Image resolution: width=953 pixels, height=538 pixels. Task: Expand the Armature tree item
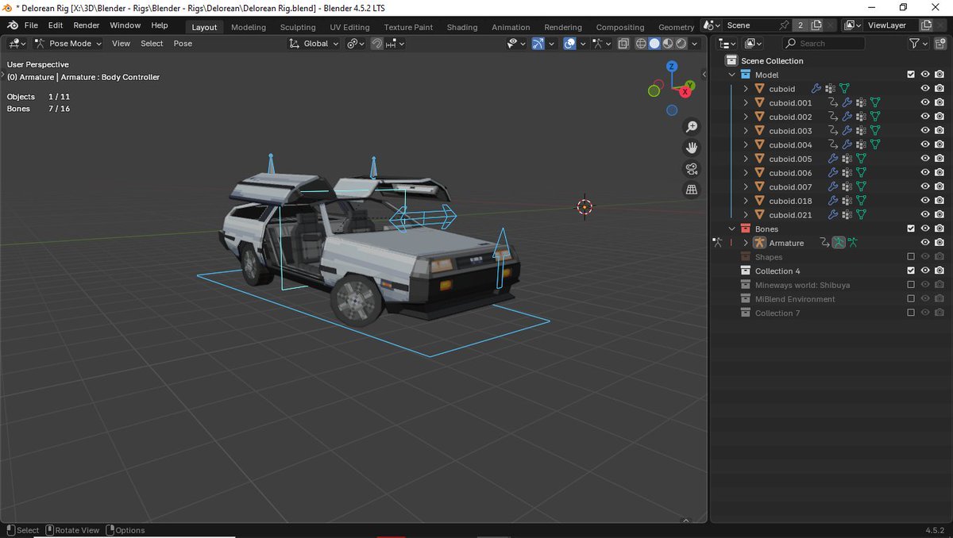[x=746, y=243]
